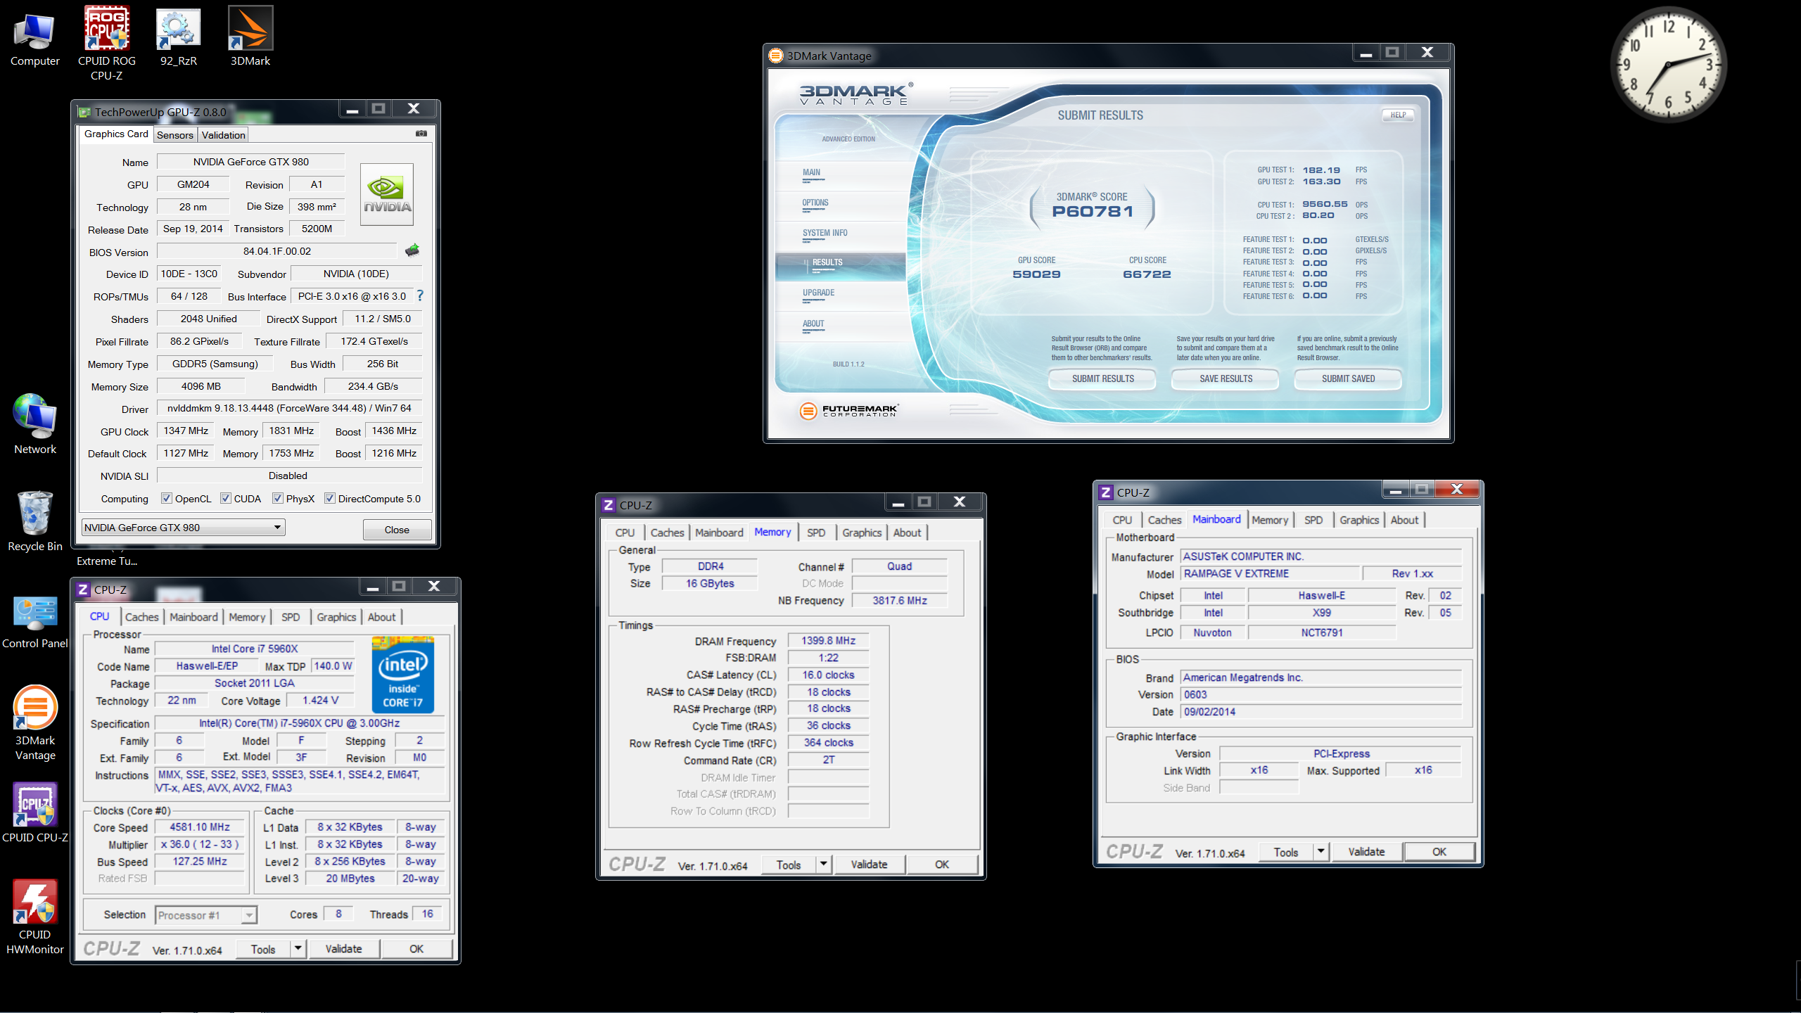Open the GPU selection dropdown in GPU-Z
1801x1013 pixels.
(x=184, y=528)
